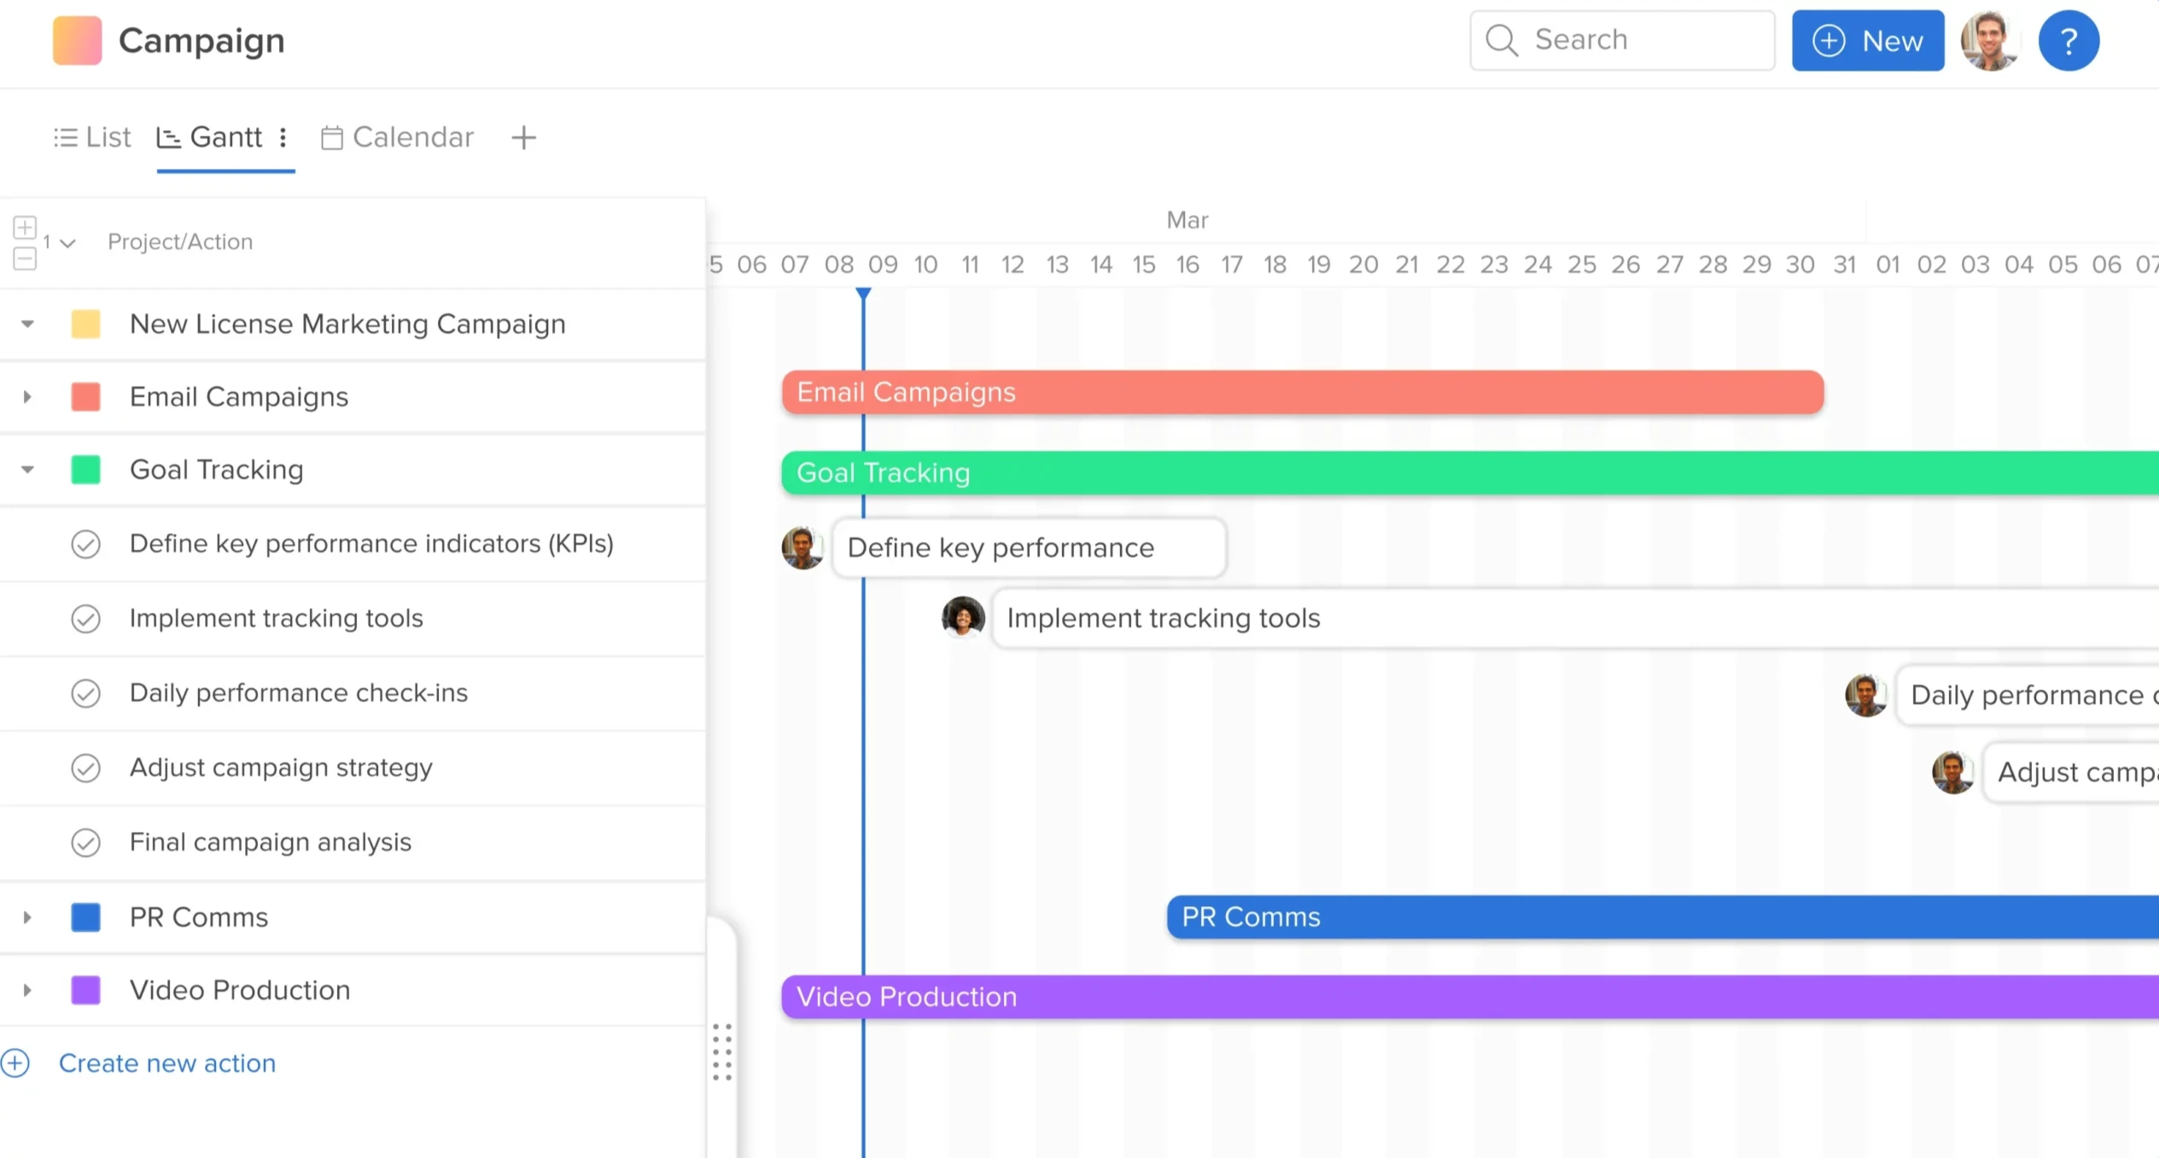Click the help question mark icon

click(x=2068, y=41)
